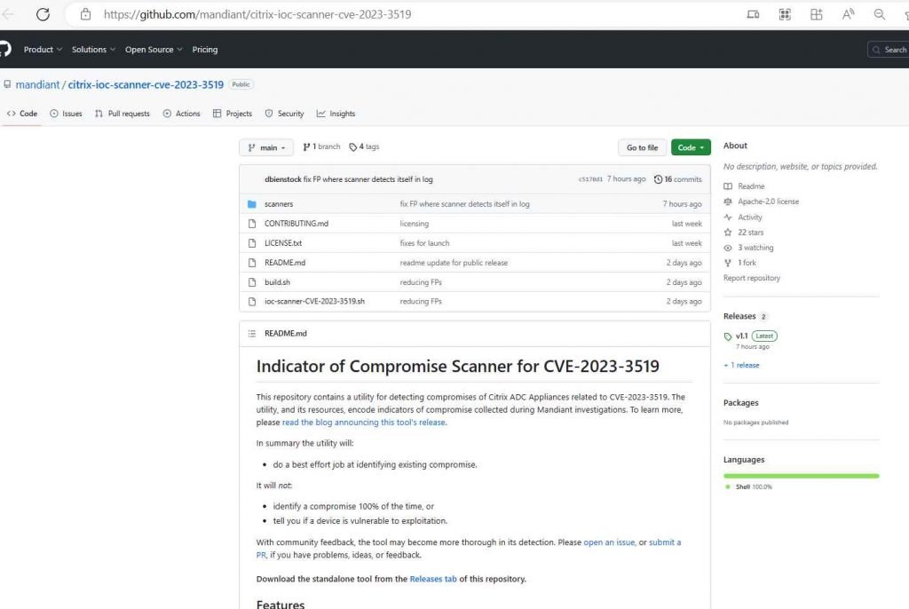The width and height of the screenshot is (909, 609).
Task: Open the CONTRIBUTING.md file
Action: coord(296,224)
